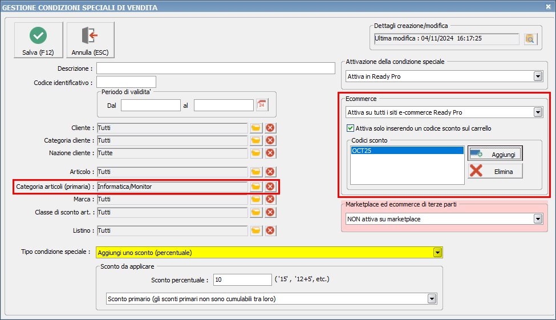
Task: Clear the Listino field with red X
Action: (x=270, y=230)
